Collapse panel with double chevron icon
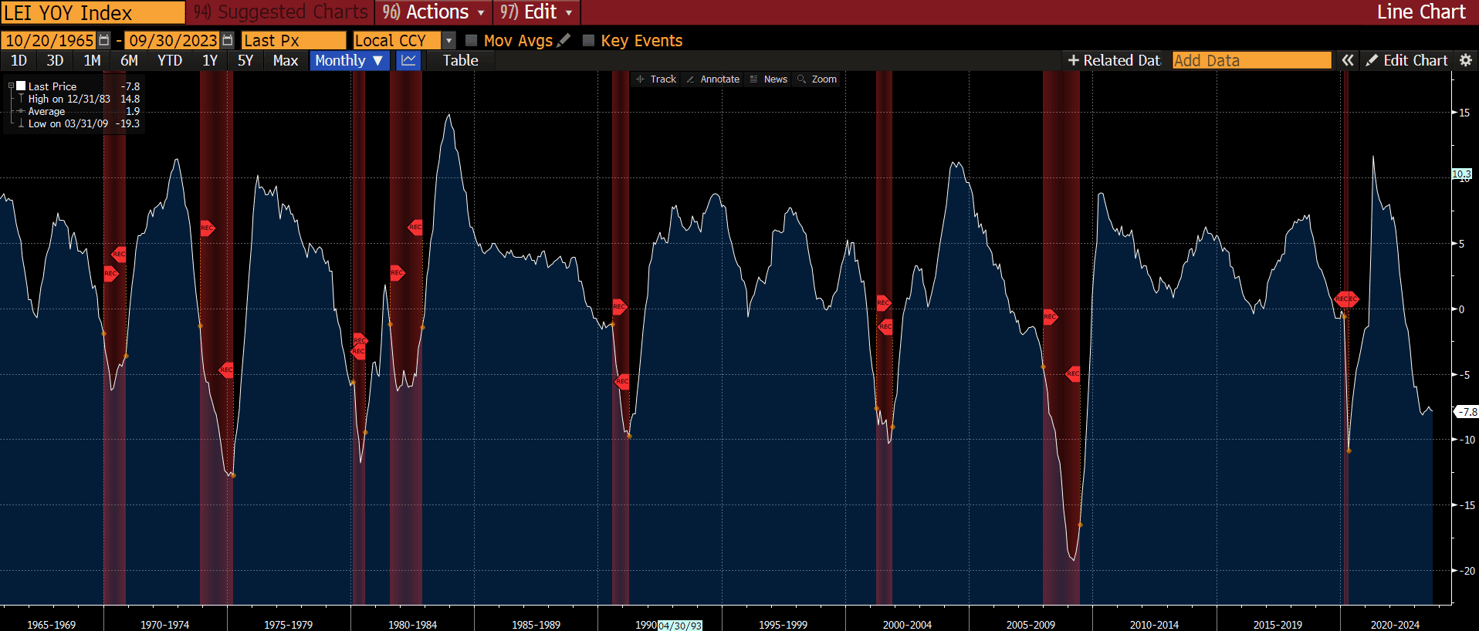The height and width of the screenshot is (631, 1479). pyautogui.click(x=1347, y=60)
